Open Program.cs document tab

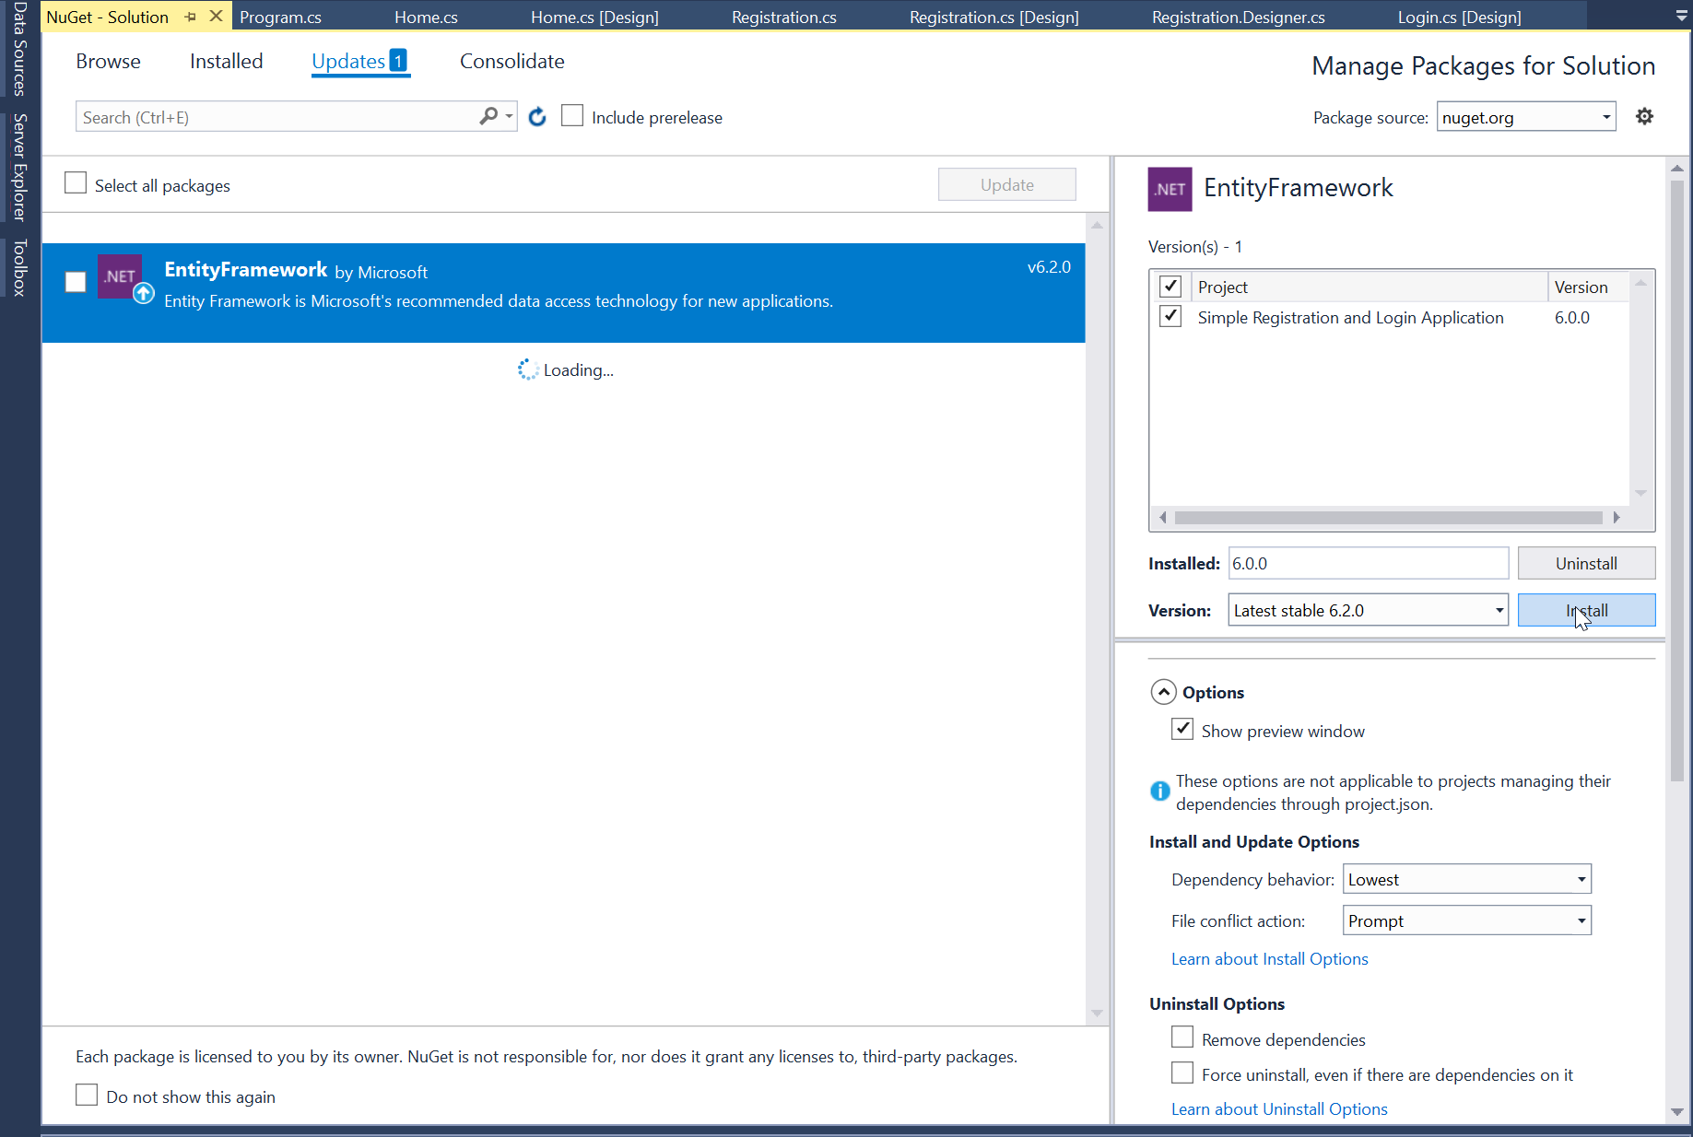click(x=280, y=17)
